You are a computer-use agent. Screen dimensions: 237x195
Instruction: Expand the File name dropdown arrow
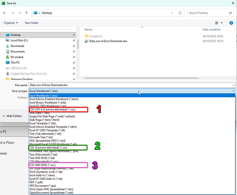tap(233, 85)
